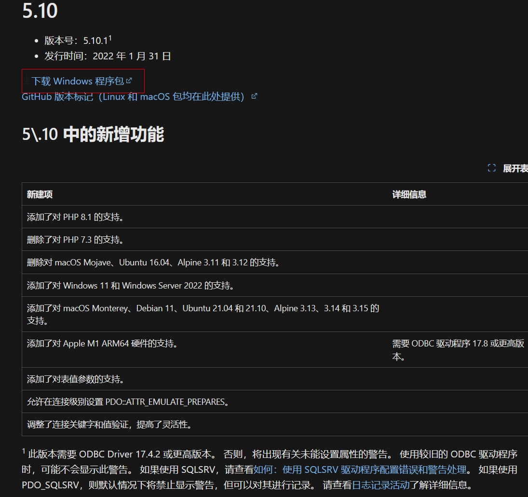Open the 下载 Windows 程序包 download link

tap(77, 81)
